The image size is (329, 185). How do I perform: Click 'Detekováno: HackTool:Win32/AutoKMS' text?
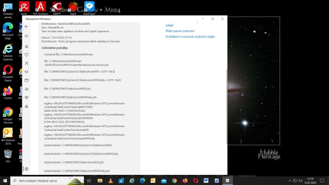(66, 24)
